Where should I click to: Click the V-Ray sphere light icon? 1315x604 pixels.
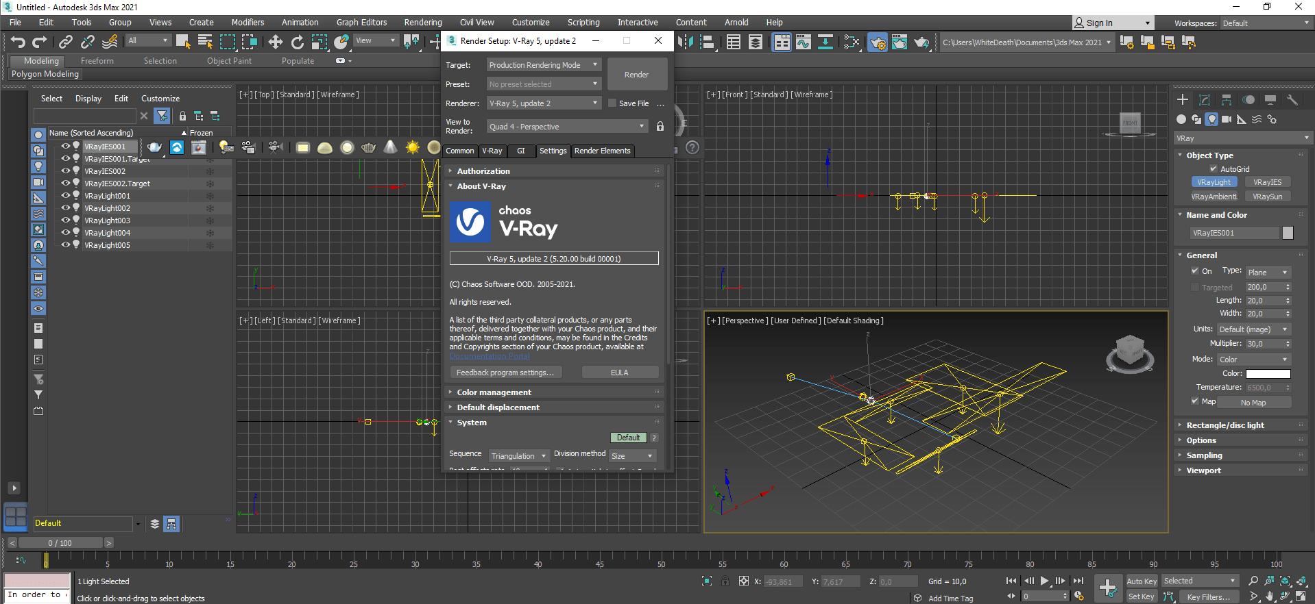click(347, 147)
